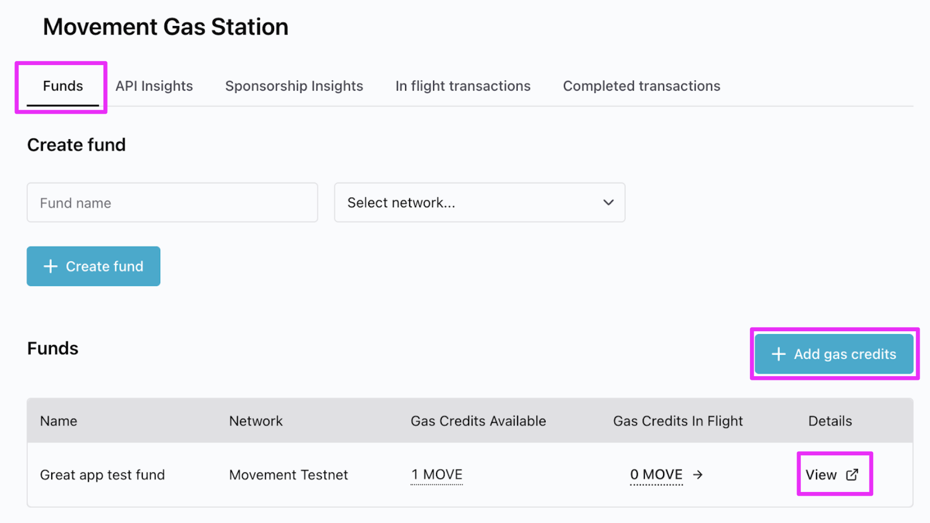Go to Sponsorship Insights tab
This screenshot has height=523, width=930.
point(294,86)
